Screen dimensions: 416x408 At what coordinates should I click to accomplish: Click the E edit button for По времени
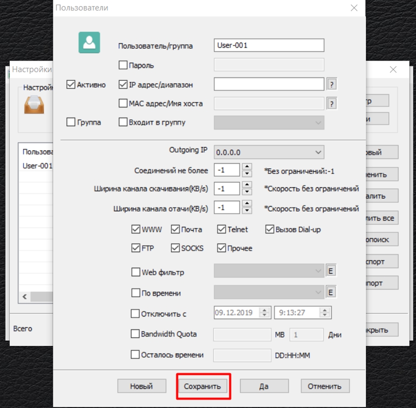coord(331,292)
